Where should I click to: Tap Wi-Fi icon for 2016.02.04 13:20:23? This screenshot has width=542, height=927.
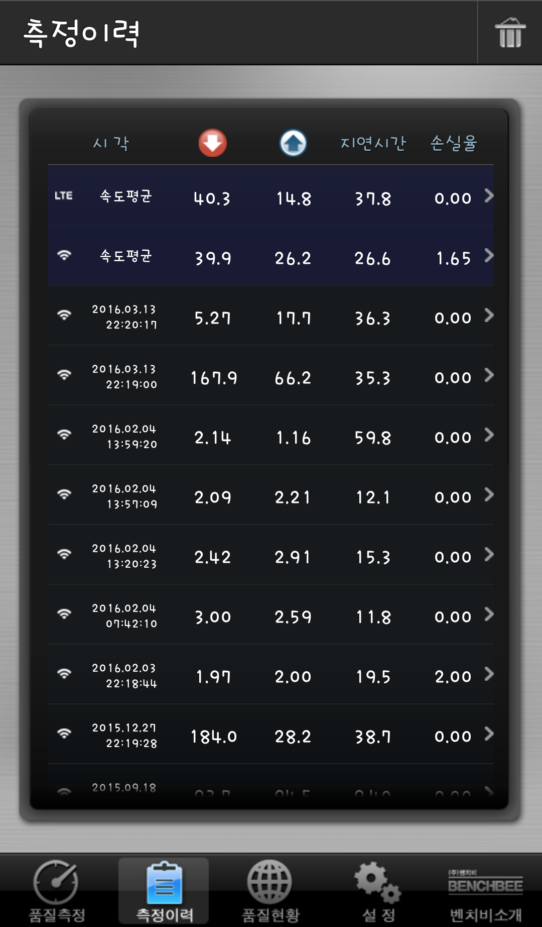click(x=64, y=554)
